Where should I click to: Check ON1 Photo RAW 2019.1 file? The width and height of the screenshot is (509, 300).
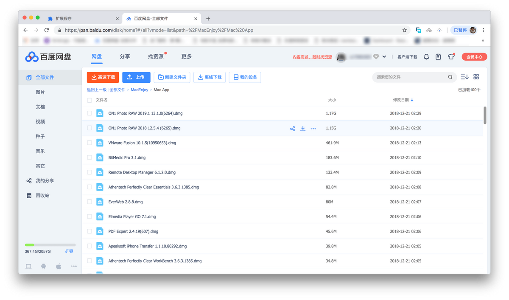89,113
